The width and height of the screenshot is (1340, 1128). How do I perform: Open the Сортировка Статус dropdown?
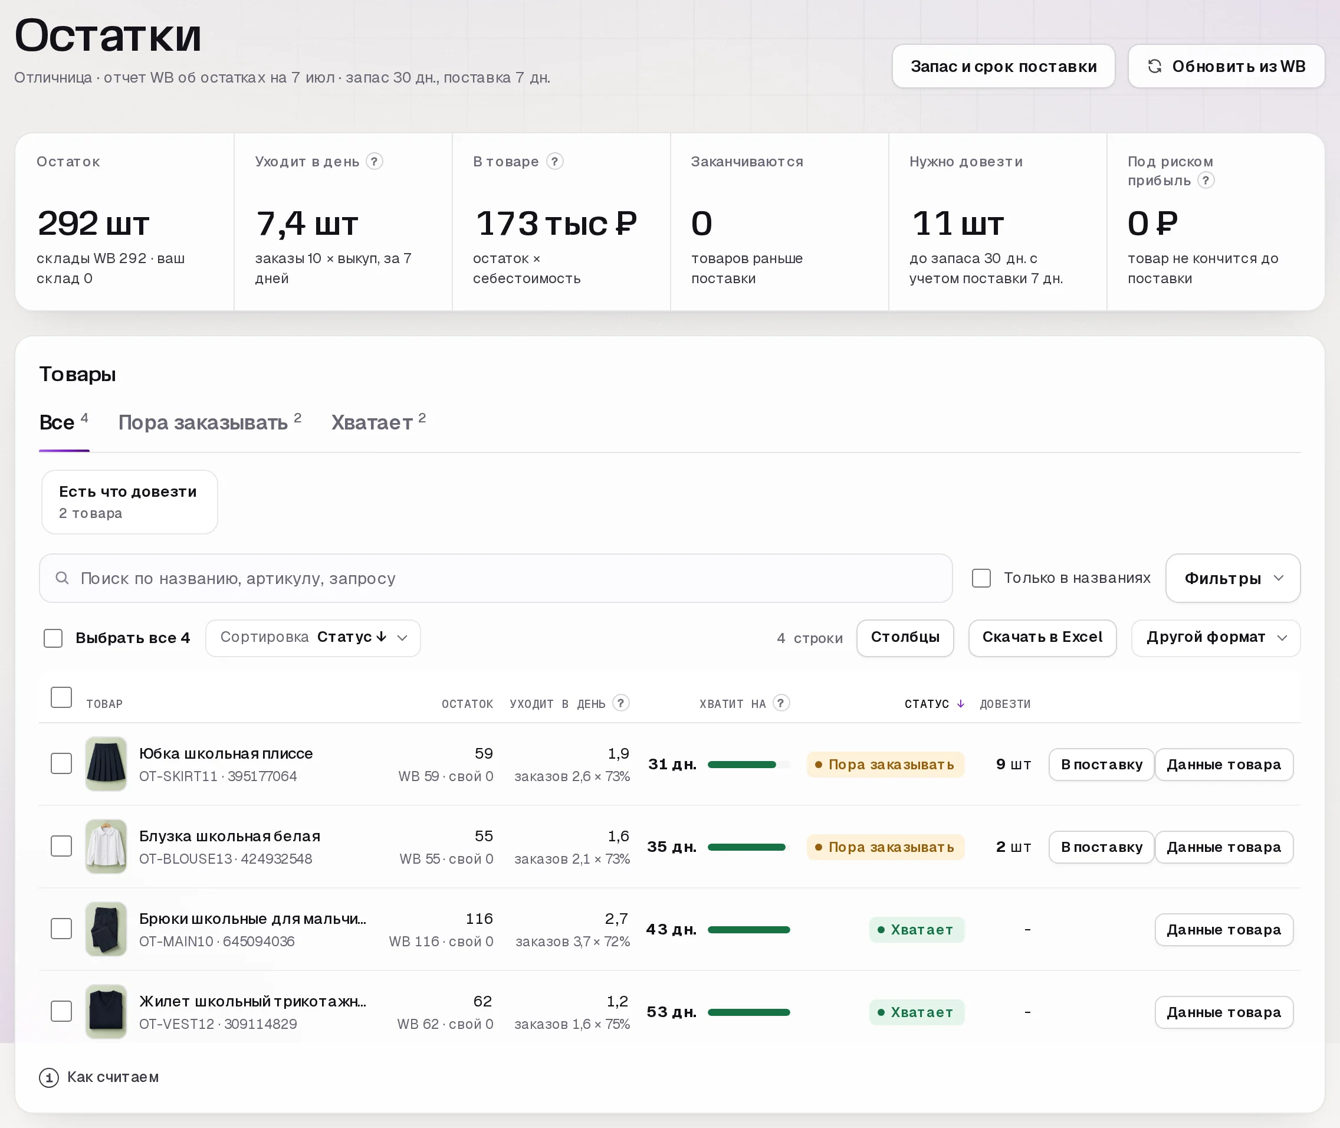(x=313, y=638)
